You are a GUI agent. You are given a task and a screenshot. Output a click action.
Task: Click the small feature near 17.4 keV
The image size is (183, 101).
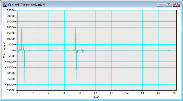point(154,50)
